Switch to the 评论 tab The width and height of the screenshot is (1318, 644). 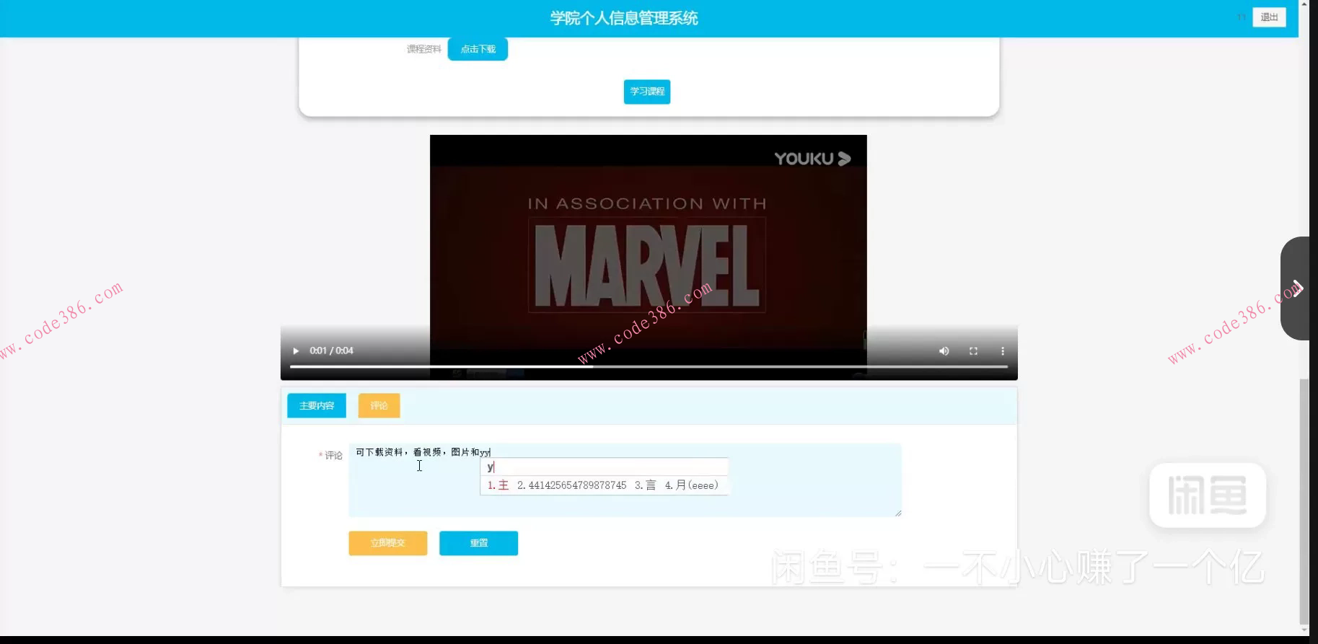(379, 406)
